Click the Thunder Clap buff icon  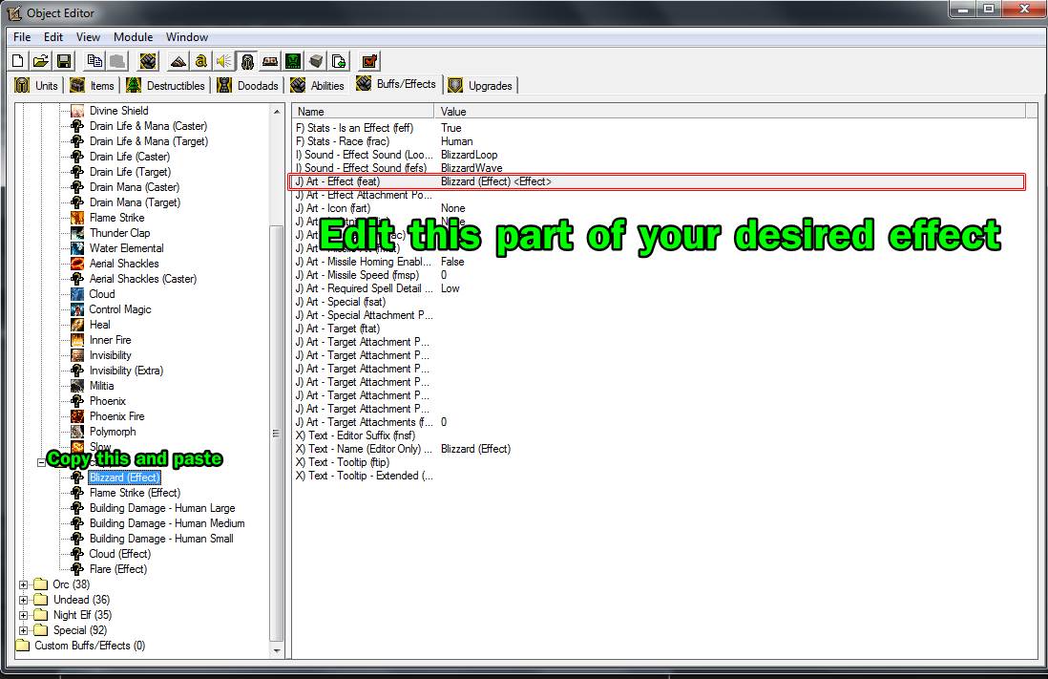point(77,233)
